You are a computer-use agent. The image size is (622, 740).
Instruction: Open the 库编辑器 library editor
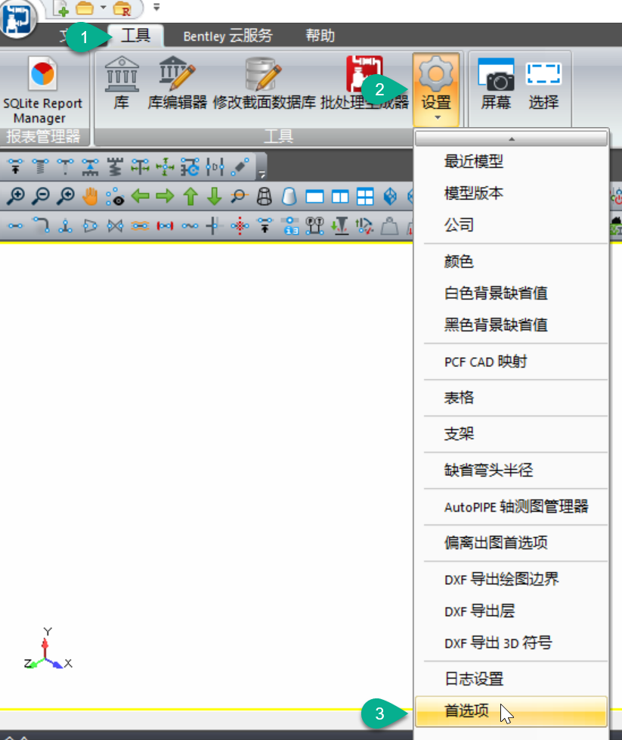point(177,82)
